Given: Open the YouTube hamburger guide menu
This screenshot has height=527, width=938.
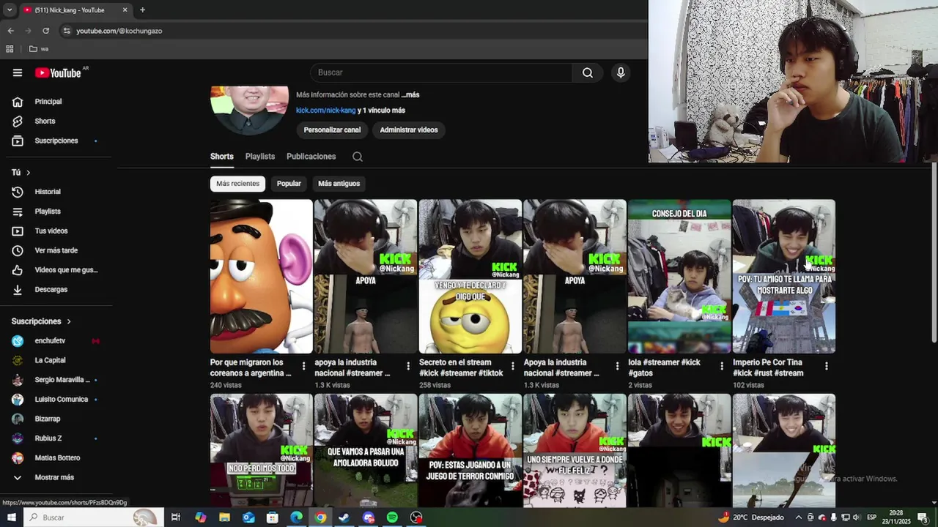Looking at the screenshot, I should pos(18,72).
